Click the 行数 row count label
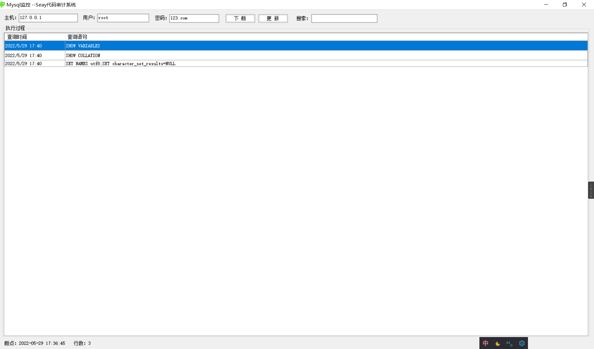This screenshot has height=349, width=594. (x=82, y=343)
